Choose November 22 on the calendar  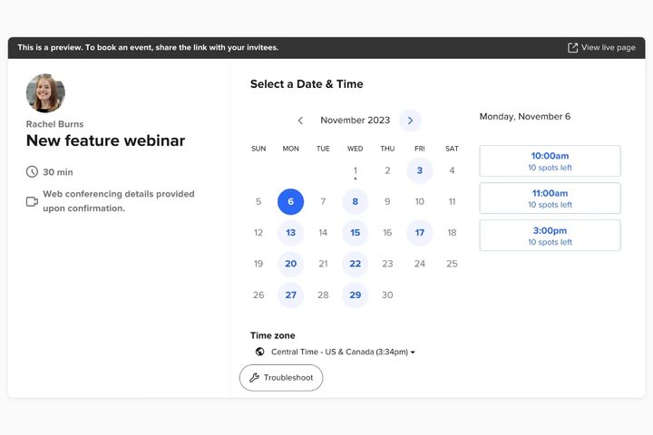(356, 264)
